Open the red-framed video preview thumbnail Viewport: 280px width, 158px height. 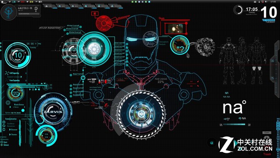[175, 28]
